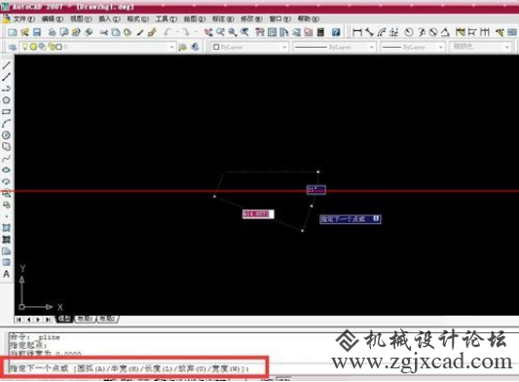Screen dimensions: 519x382
Task: Select the Linear dimension tool
Action: click(357, 32)
